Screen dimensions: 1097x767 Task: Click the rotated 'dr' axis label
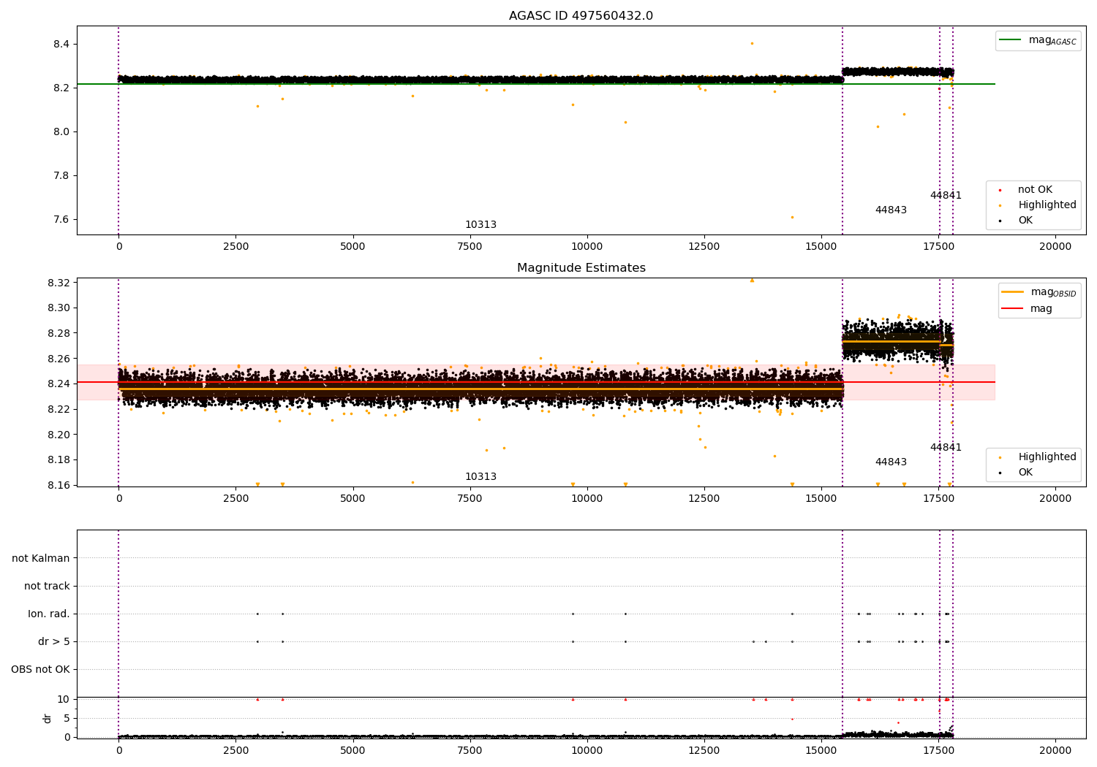click(48, 718)
